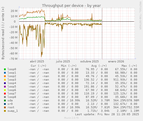Click the sr0 navy legend swatch
The height and width of the screenshot is (121, 143).
5,104
